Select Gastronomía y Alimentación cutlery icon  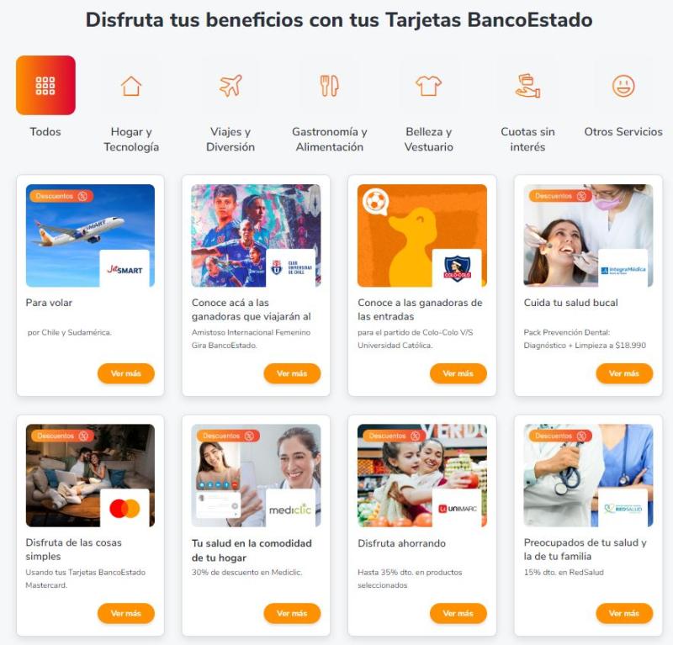[330, 86]
